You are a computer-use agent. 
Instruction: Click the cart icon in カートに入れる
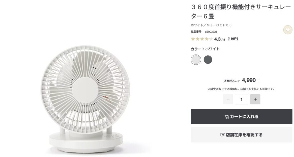(227, 117)
